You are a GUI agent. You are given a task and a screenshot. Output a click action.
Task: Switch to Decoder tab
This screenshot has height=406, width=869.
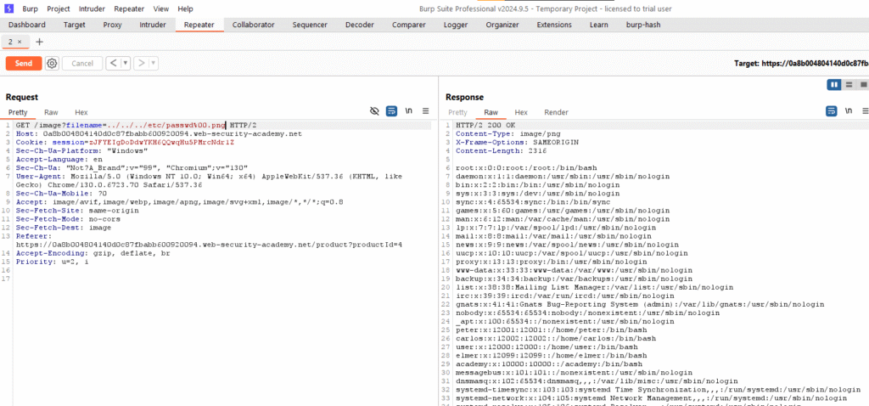click(x=360, y=25)
